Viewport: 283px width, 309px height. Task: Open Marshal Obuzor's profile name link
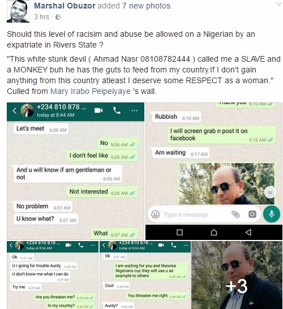(x=65, y=6)
